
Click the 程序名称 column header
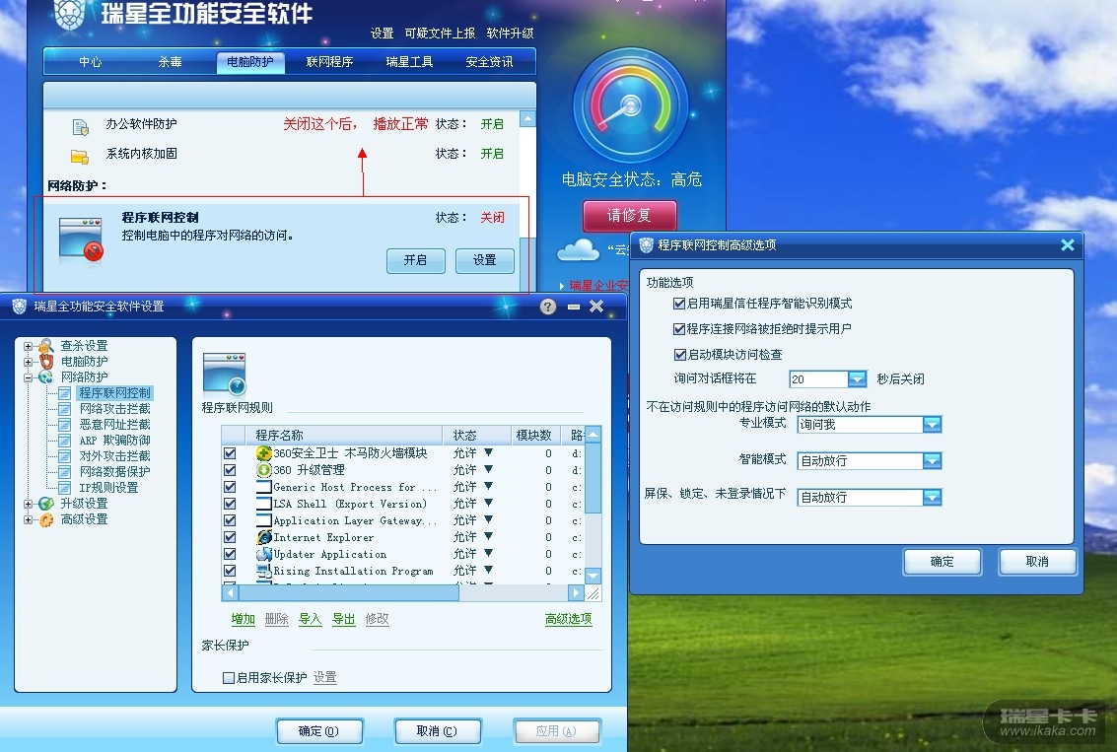click(x=343, y=435)
